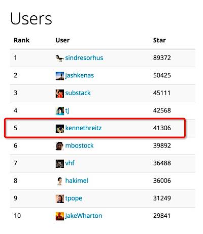The image size is (203, 234).
Task: Select the kennethreitz avatar icon
Action: point(60,128)
